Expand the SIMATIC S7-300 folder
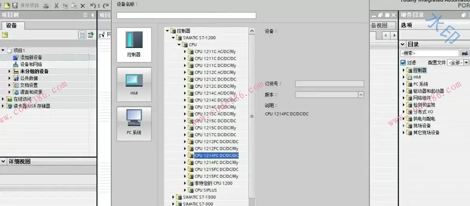The height and width of the screenshot is (206, 470). tap(173, 204)
